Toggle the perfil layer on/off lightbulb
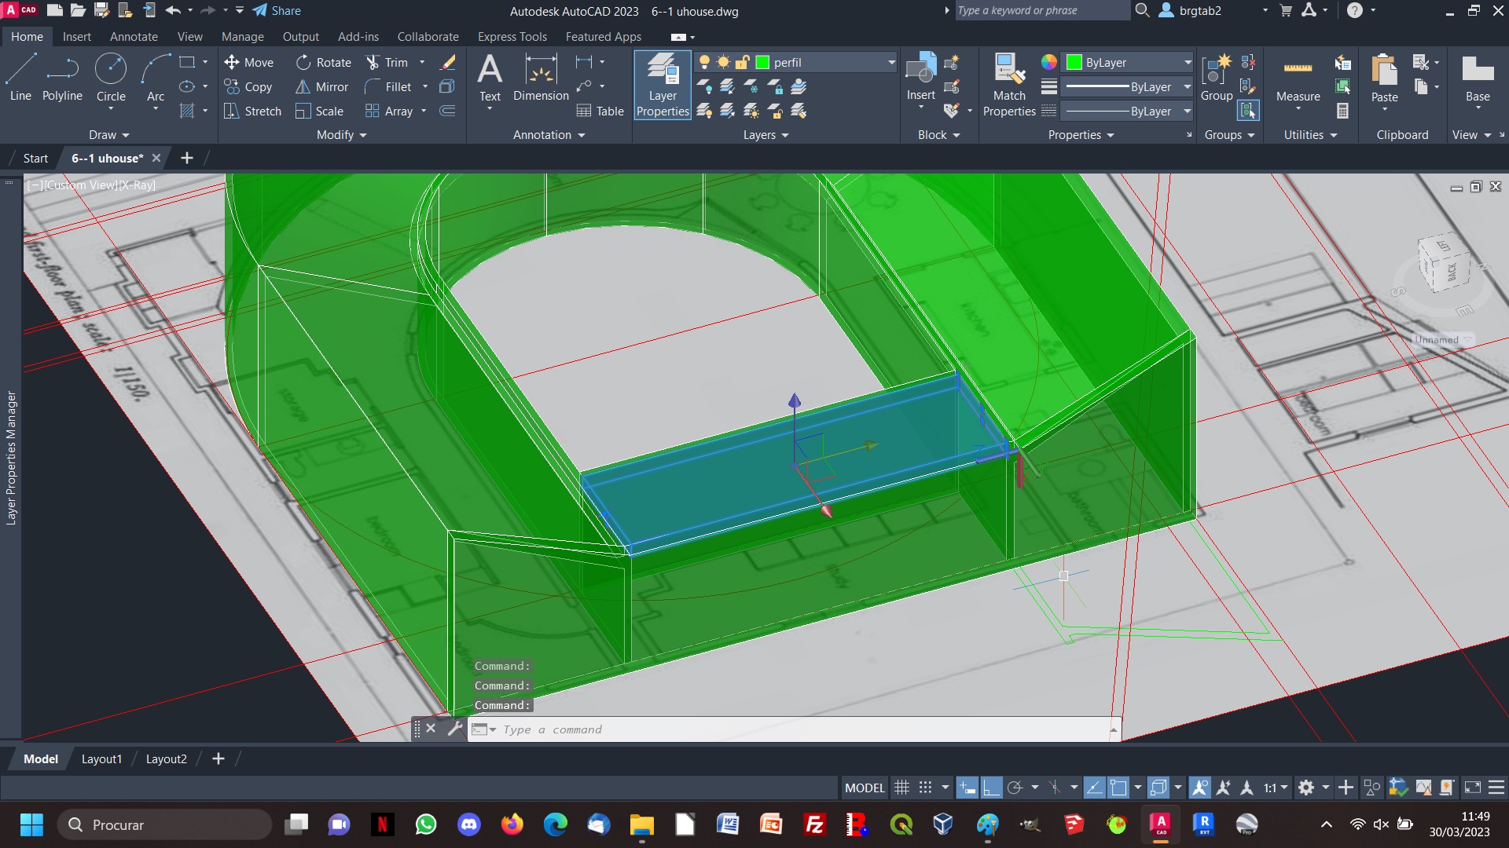1509x848 pixels. tap(704, 62)
